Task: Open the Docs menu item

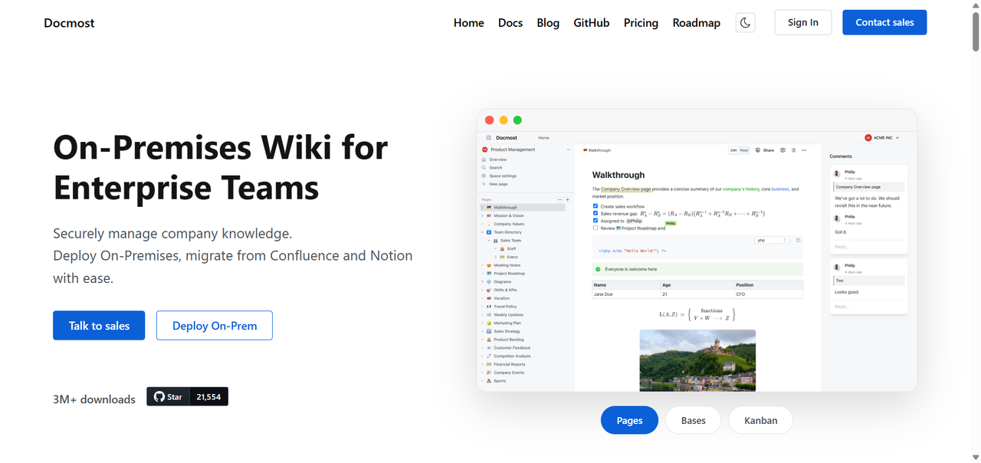Action: (x=510, y=23)
